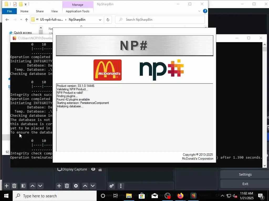269x201 pixels.
Task: Click console window scrollbar down arrow
Action: pyautogui.click(x=265, y=165)
